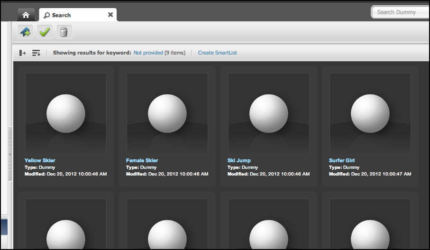Open the Yellow Skier asset link
The image size is (430, 250).
pos(40,160)
